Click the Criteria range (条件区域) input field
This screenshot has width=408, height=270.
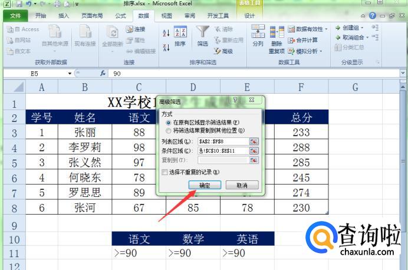[x=223, y=151]
